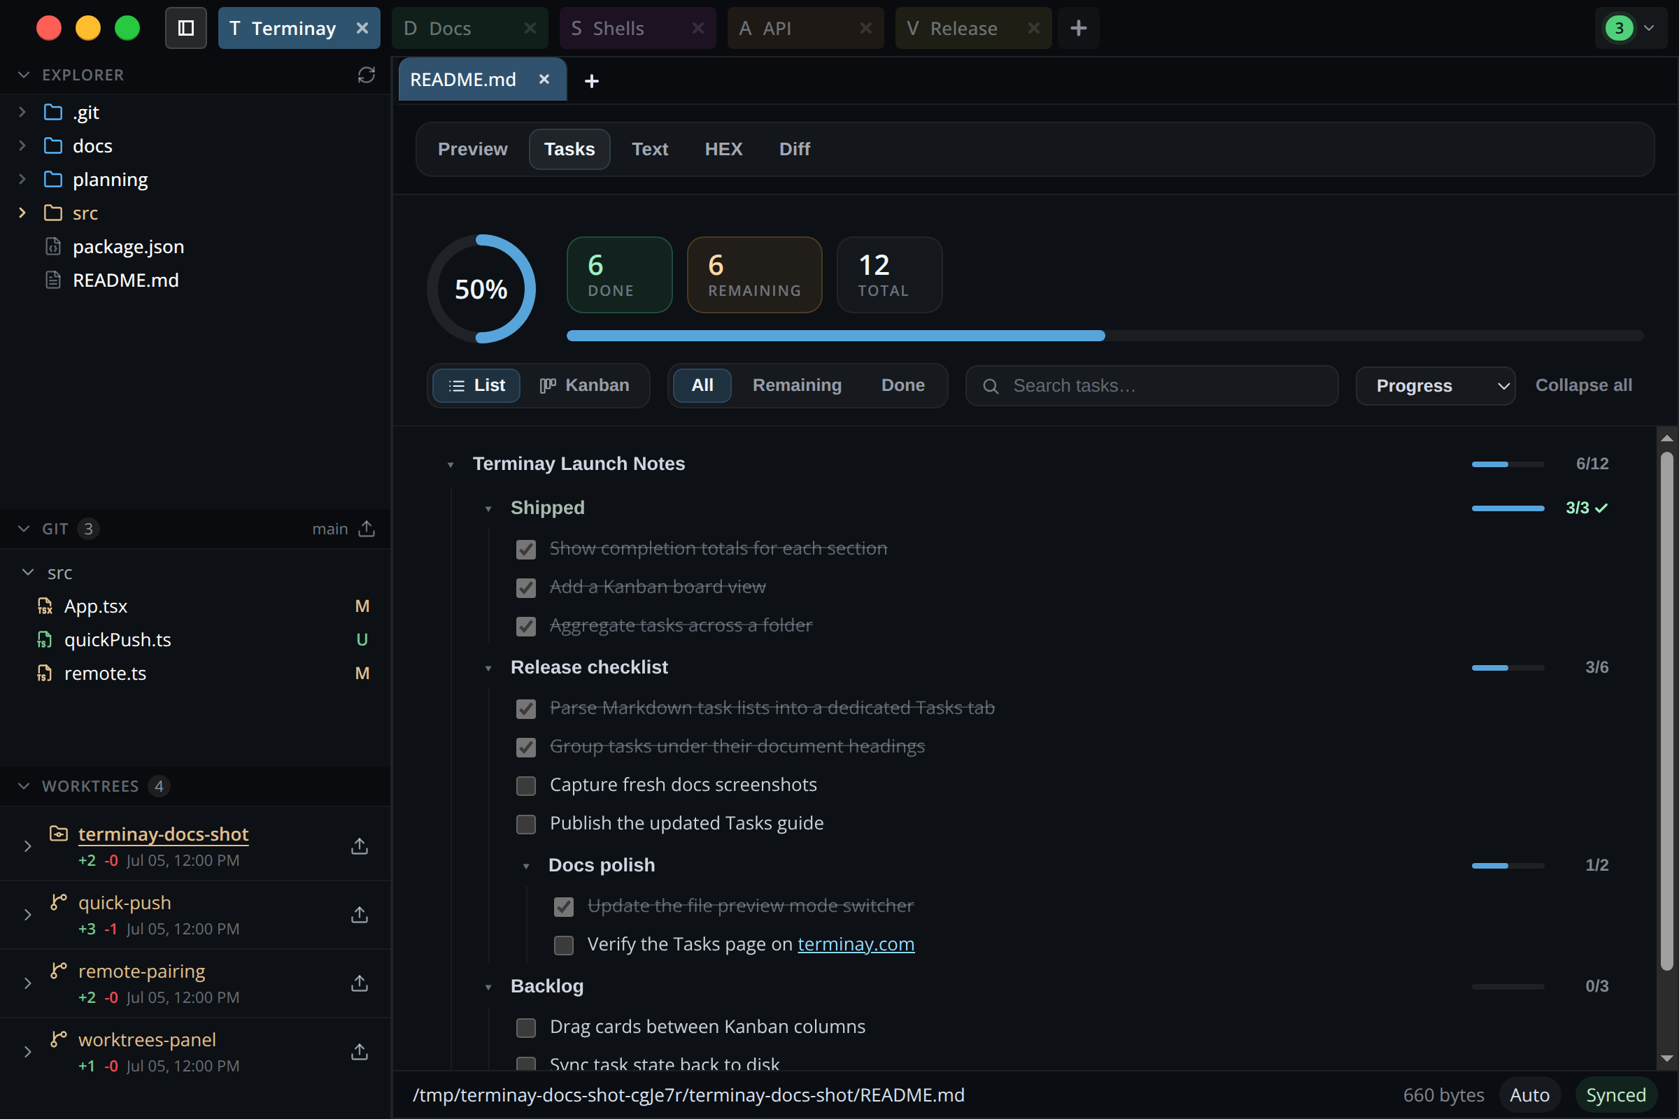This screenshot has width=1679, height=1119.
Task: Uncheck Update the file preview mode switcher
Action: click(564, 906)
